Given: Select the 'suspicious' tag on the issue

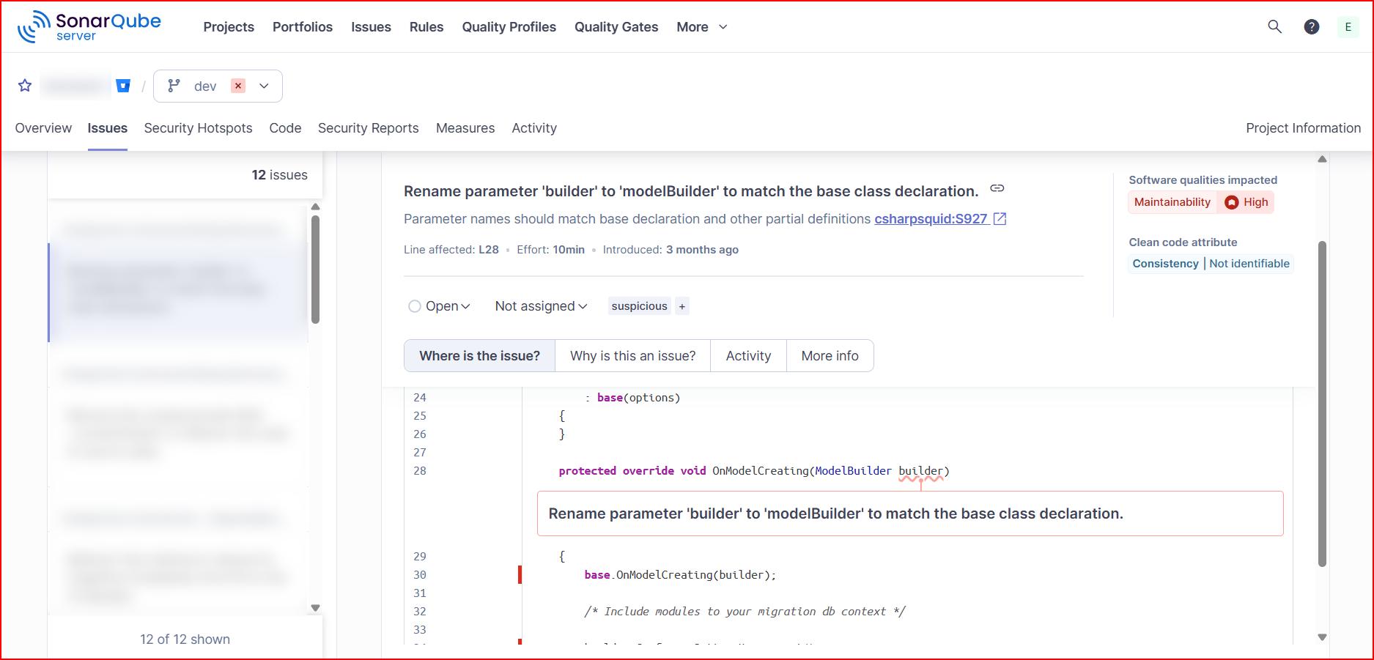Looking at the screenshot, I should 639,306.
